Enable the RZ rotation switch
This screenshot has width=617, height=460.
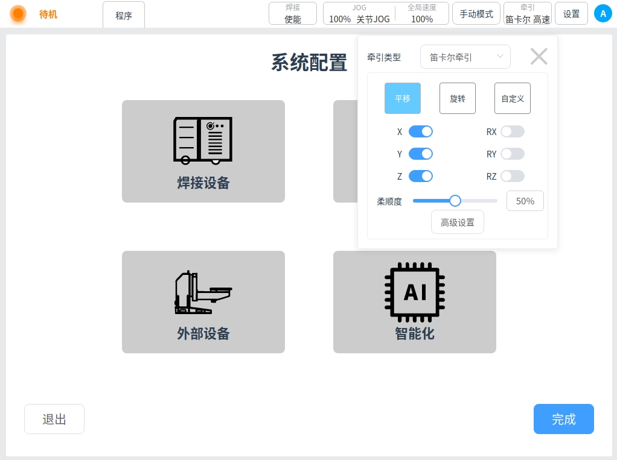(512, 176)
